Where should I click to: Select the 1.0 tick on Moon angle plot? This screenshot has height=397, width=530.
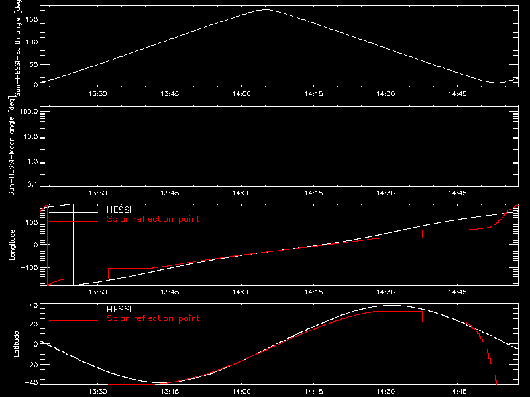coord(32,161)
